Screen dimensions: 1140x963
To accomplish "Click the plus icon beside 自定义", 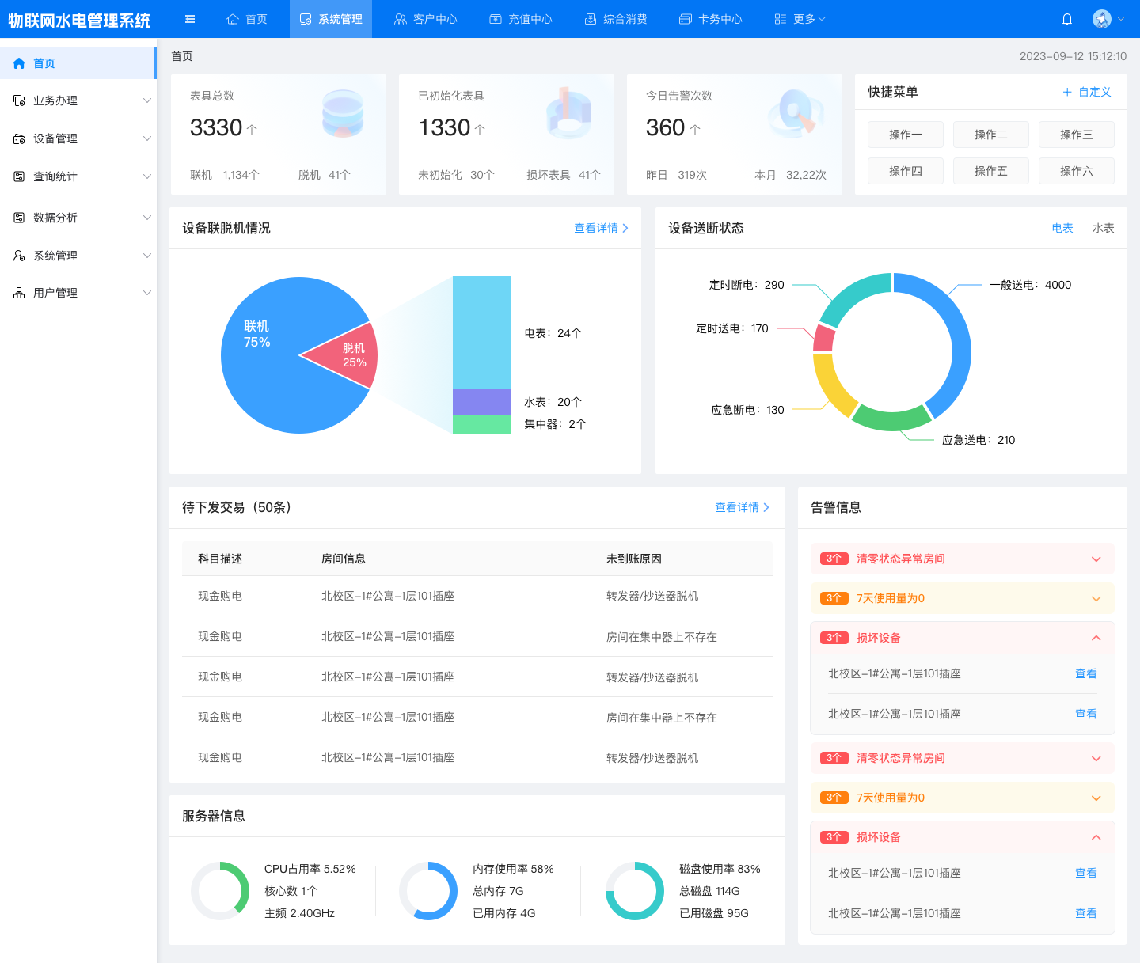I will 1067,92.
